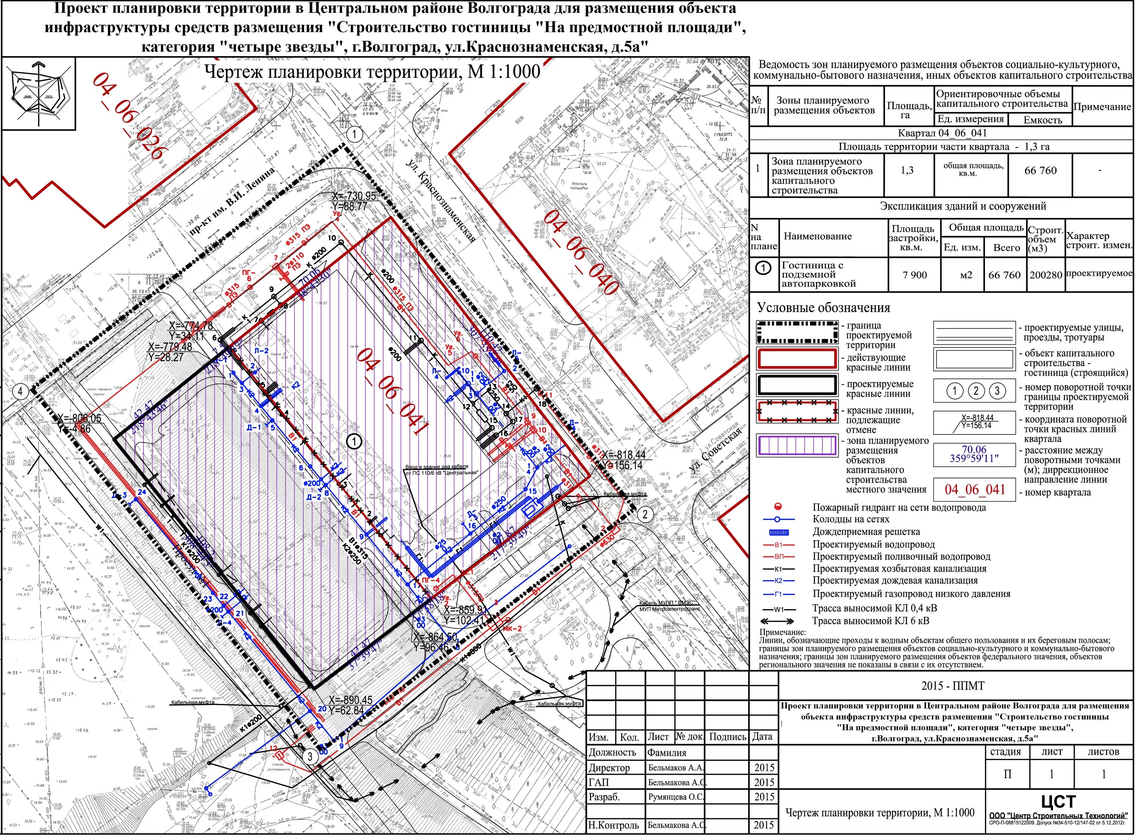1136x835 pixels.
Task: Click the '7 900' building area cell
Action: [x=915, y=275]
